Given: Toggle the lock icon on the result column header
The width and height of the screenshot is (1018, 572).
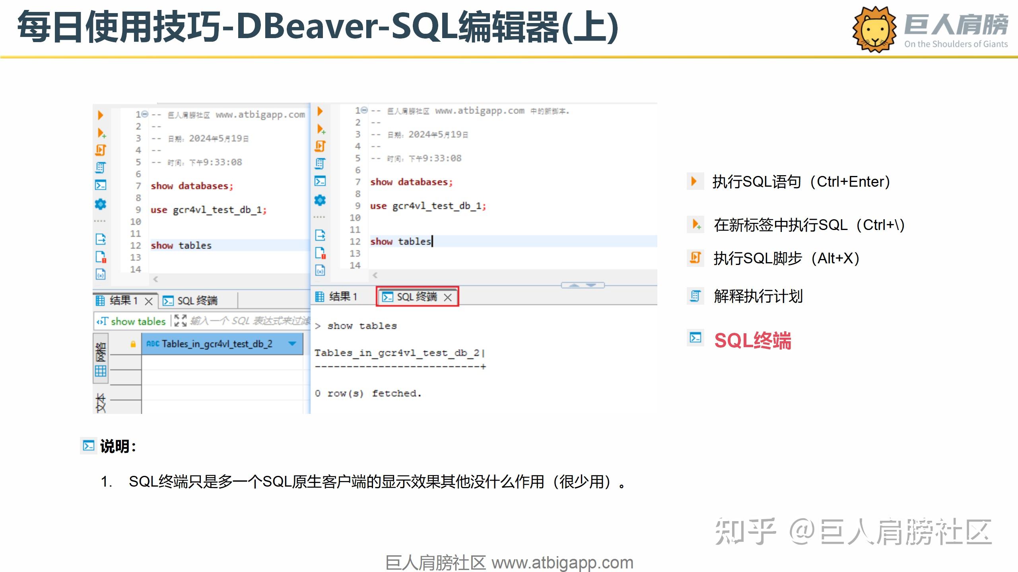Looking at the screenshot, I should click(x=132, y=343).
